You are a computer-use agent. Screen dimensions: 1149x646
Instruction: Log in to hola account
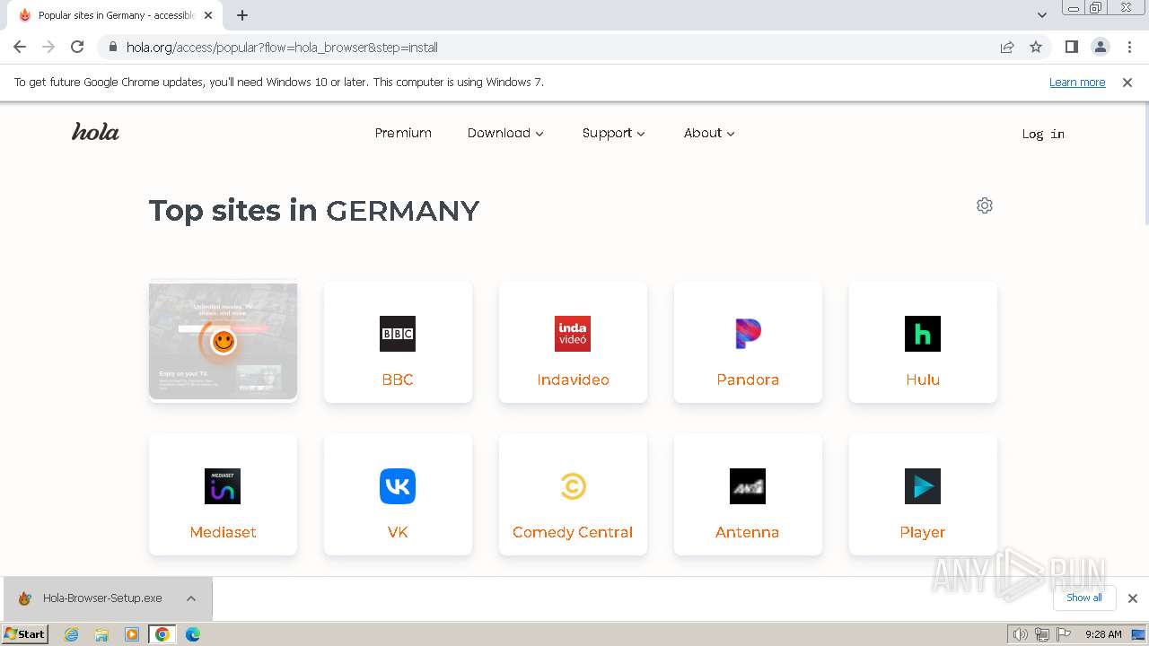(x=1043, y=134)
